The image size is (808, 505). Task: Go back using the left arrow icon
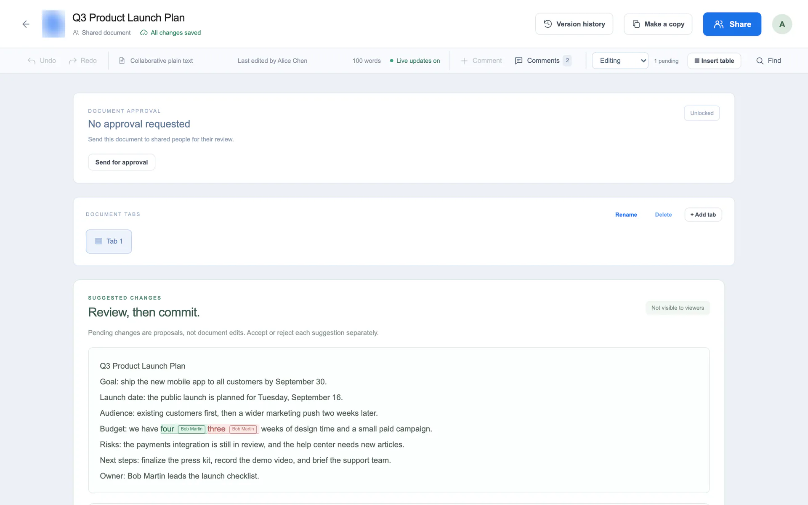pos(26,24)
